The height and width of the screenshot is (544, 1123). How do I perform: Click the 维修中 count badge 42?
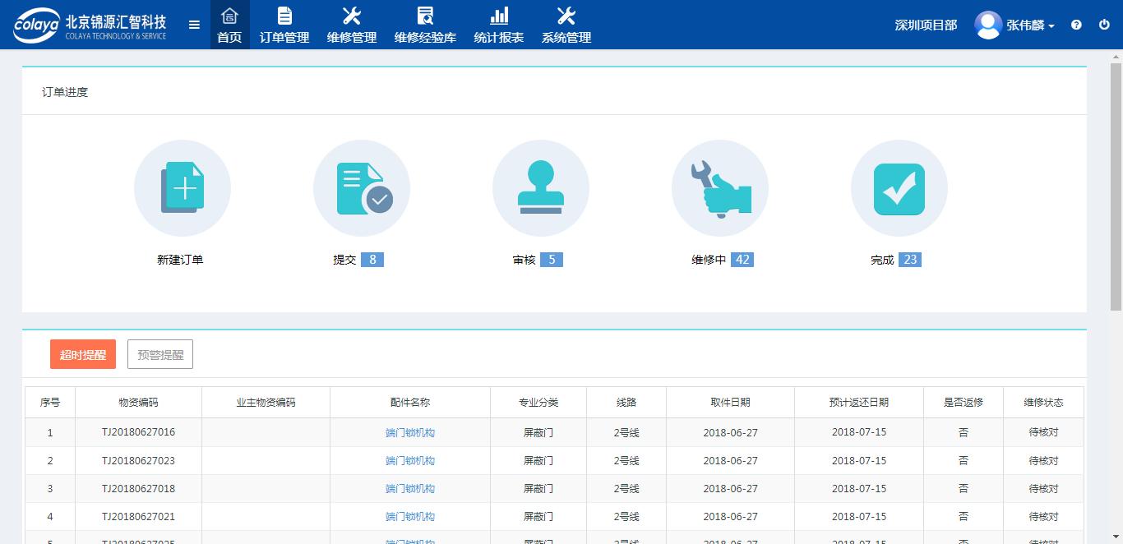pyautogui.click(x=742, y=260)
